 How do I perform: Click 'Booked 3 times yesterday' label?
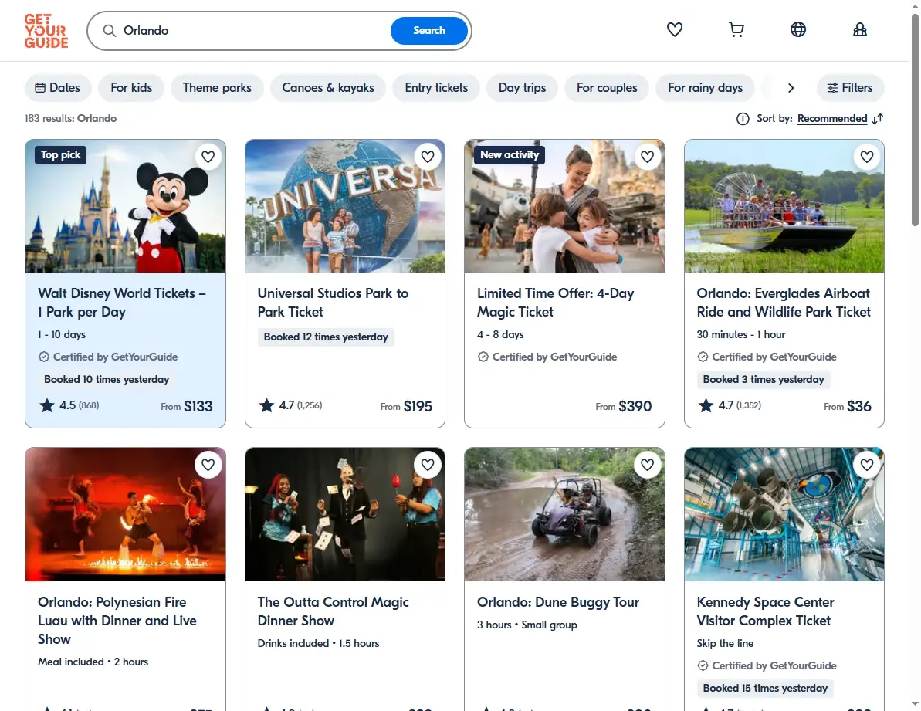pos(764,379)
